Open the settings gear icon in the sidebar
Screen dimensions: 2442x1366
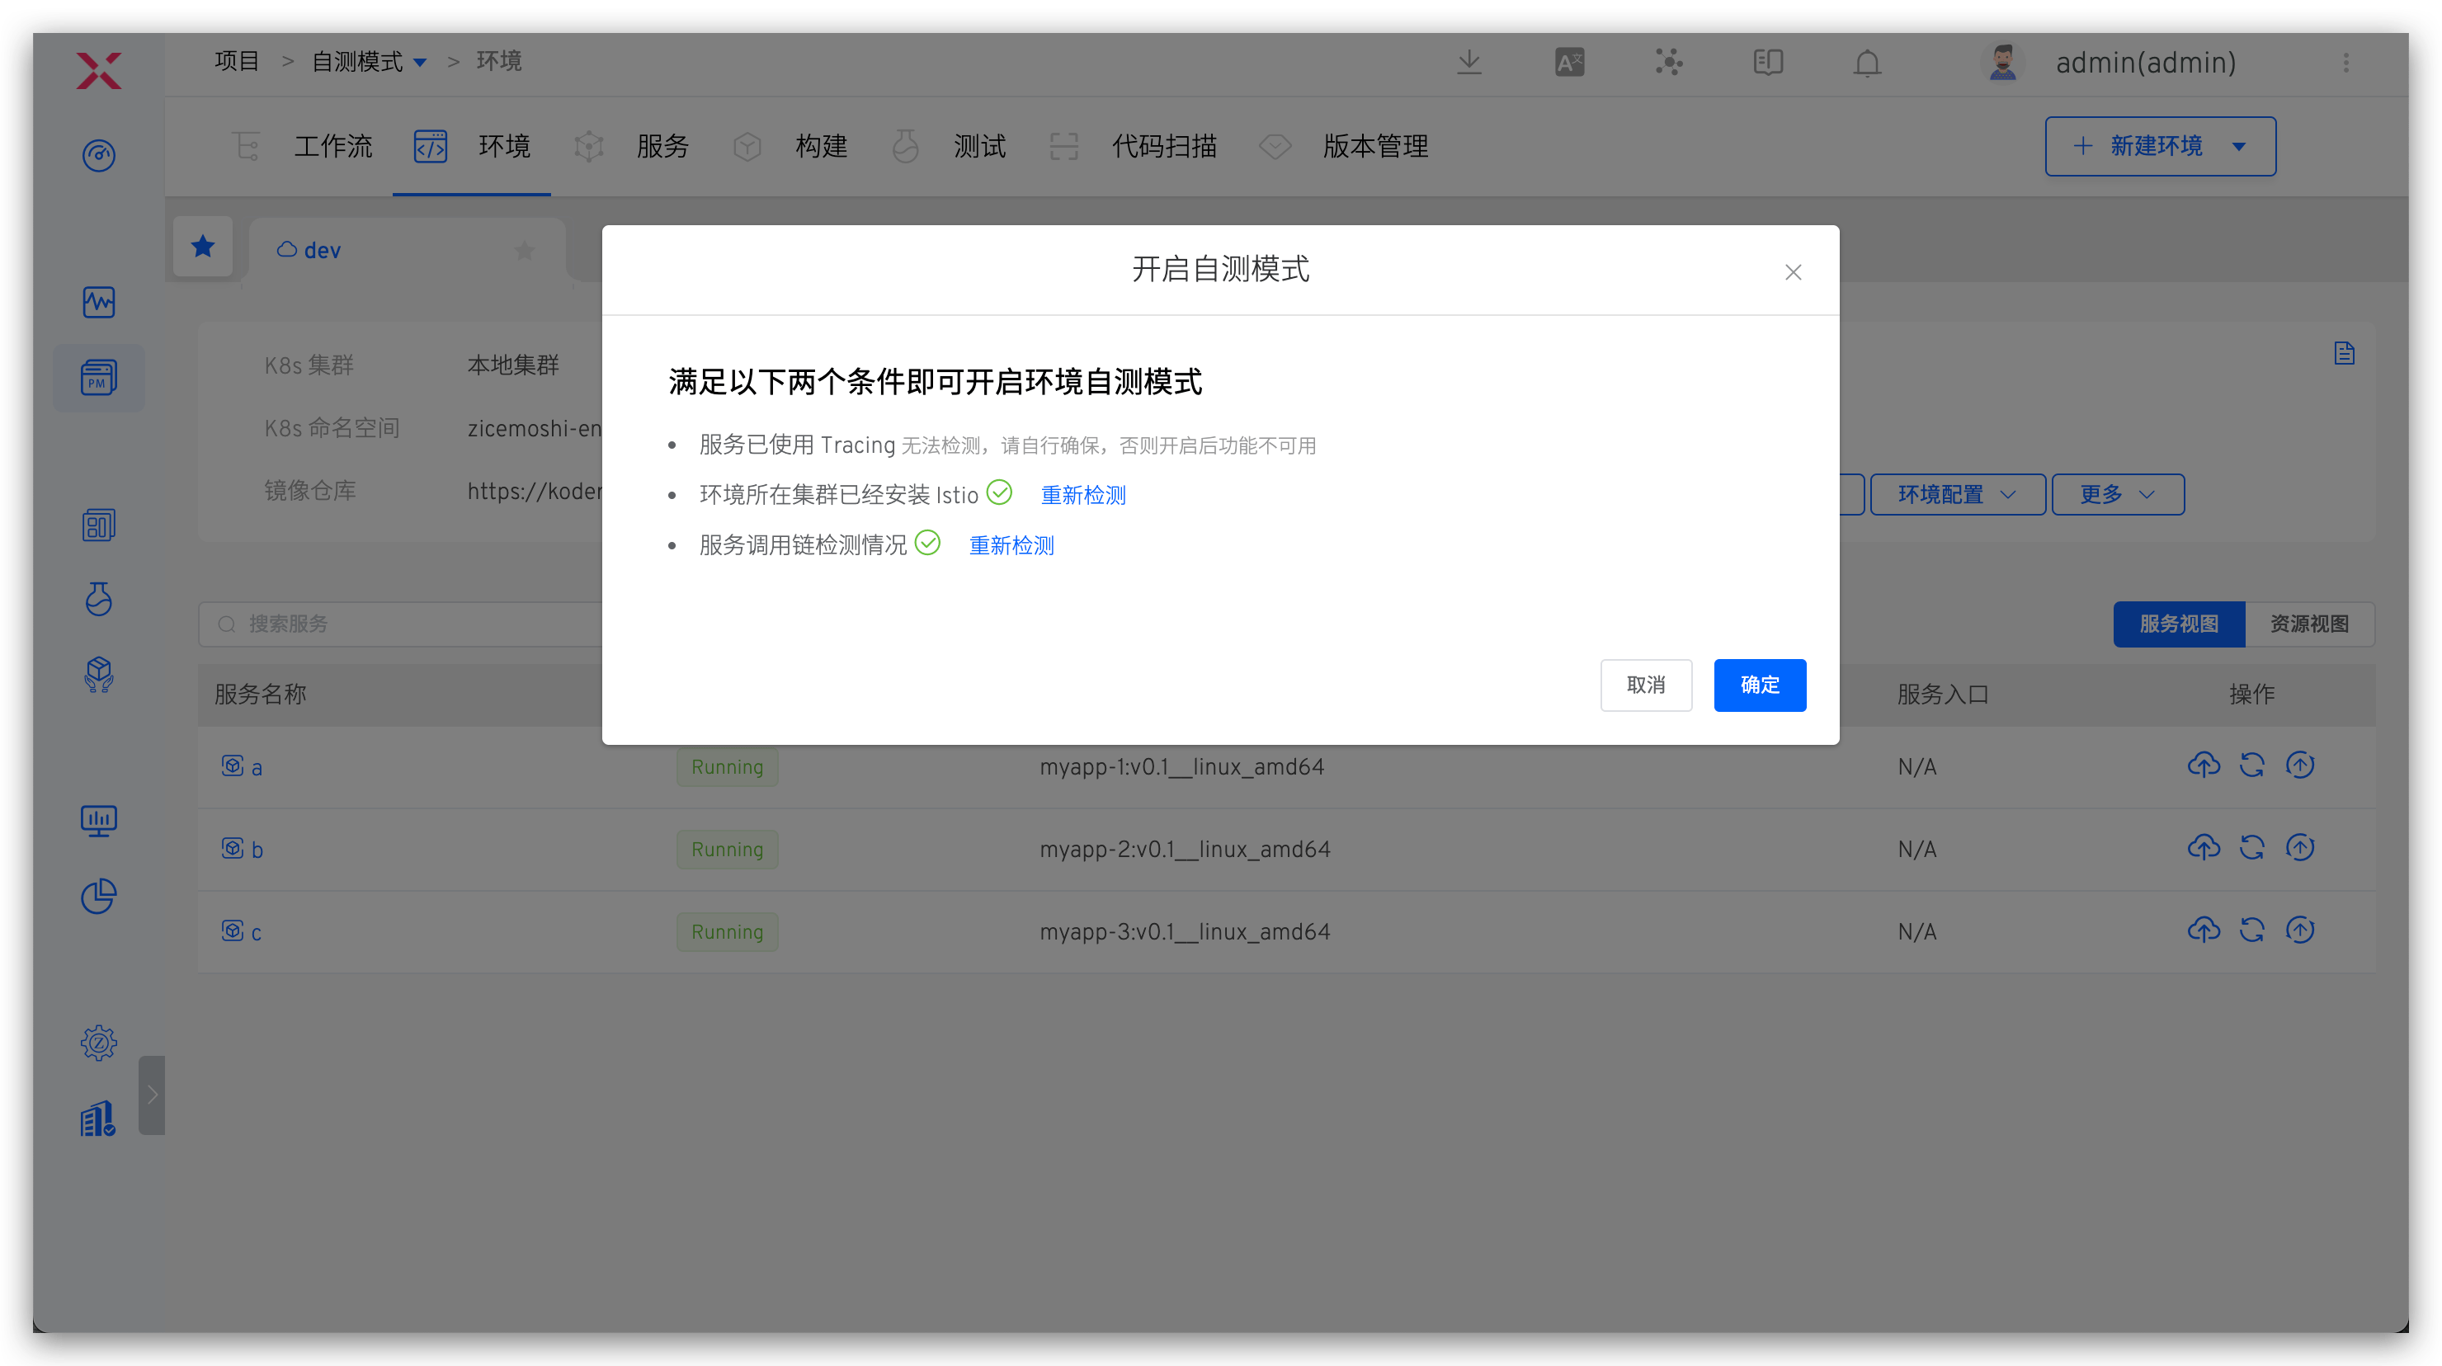(x=99, y=1041)
